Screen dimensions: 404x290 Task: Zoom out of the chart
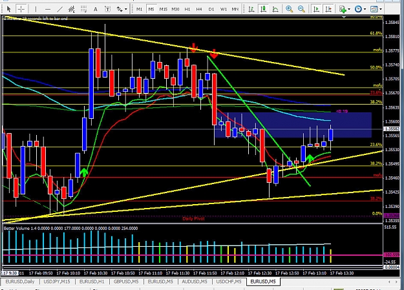pyautogui.click(x=301, y=9)
